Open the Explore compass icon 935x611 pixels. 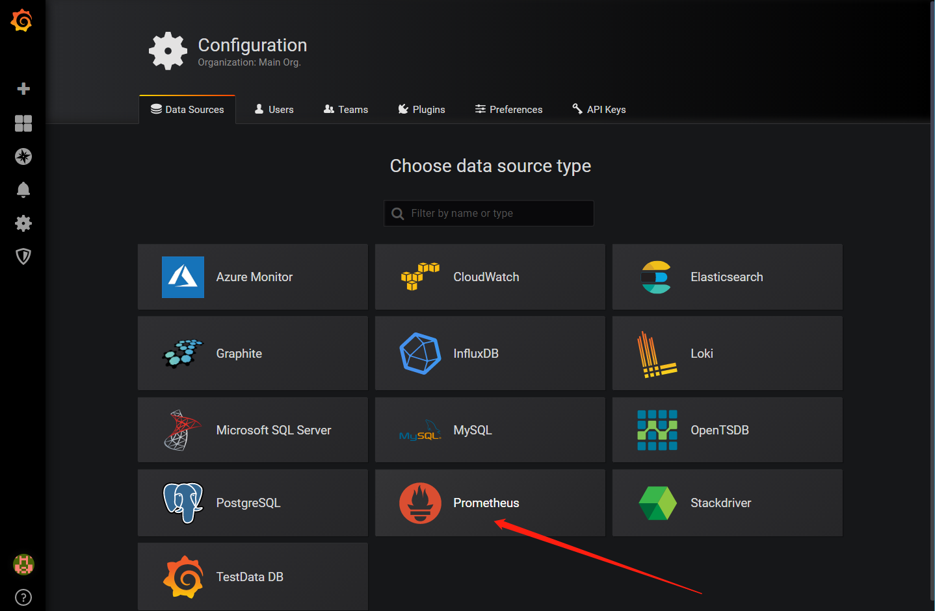tap(23, 156)
